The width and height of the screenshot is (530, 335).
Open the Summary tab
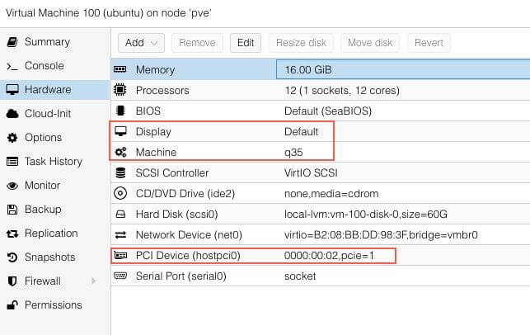[47, 41]
